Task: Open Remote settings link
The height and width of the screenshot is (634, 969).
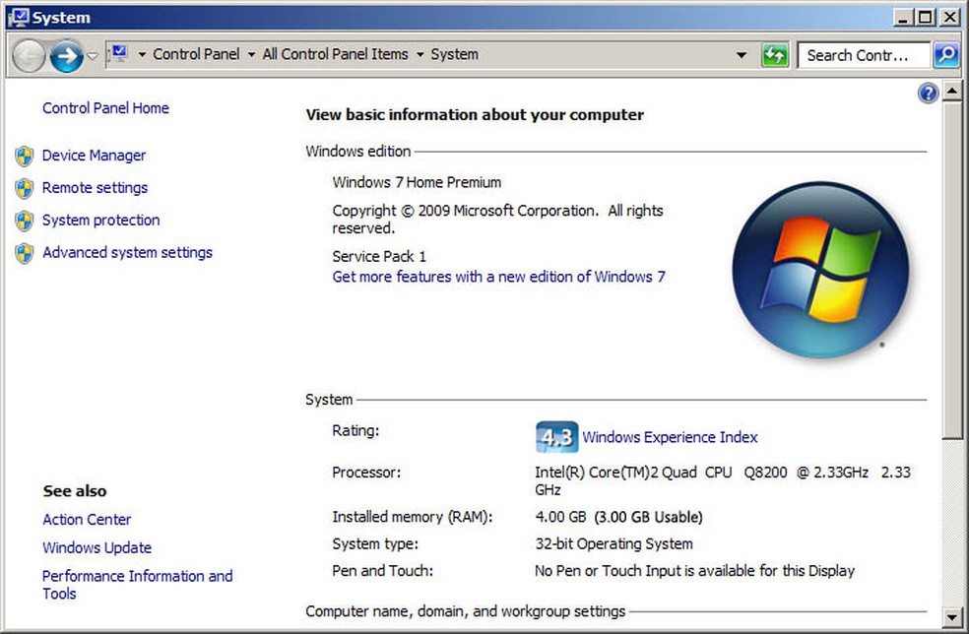Action: [95, 188]
